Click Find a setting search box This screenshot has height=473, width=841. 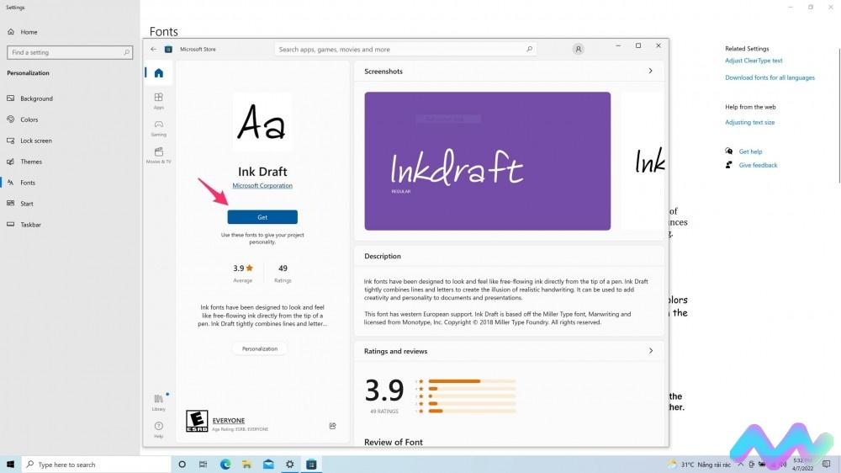pyautogui.click(x=70, y=52)
